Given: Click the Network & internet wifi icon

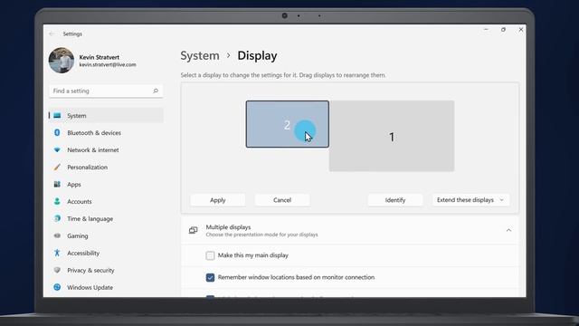Looking at the screenshot, I should (57, 149).
